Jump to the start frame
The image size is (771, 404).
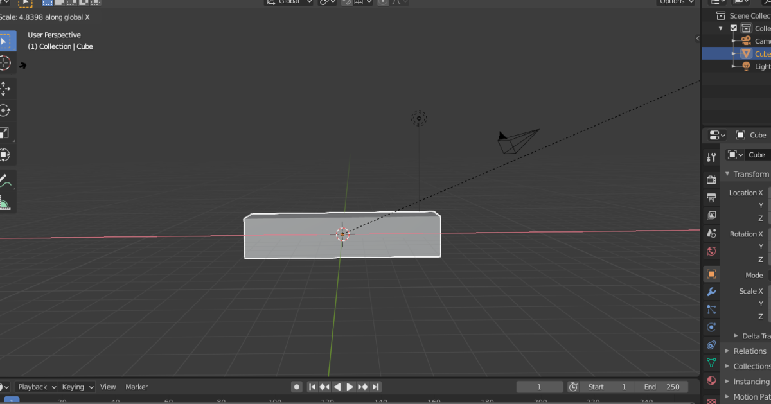tap(312, 387)
